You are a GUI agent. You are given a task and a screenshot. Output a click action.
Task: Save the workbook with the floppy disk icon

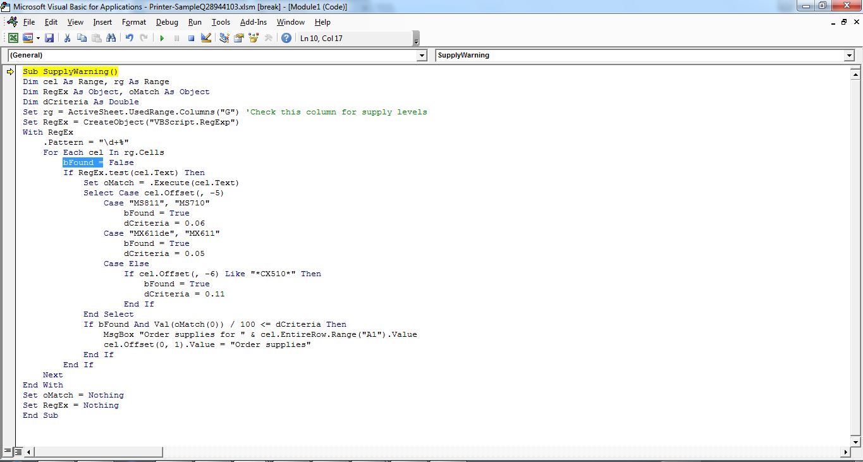coord(49,38)
